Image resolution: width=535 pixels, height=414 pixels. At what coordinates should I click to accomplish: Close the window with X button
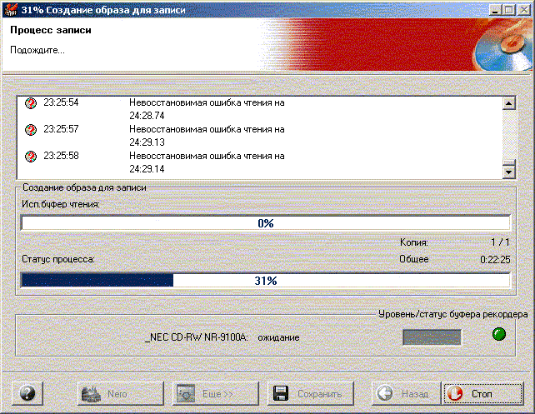[524, 10]
